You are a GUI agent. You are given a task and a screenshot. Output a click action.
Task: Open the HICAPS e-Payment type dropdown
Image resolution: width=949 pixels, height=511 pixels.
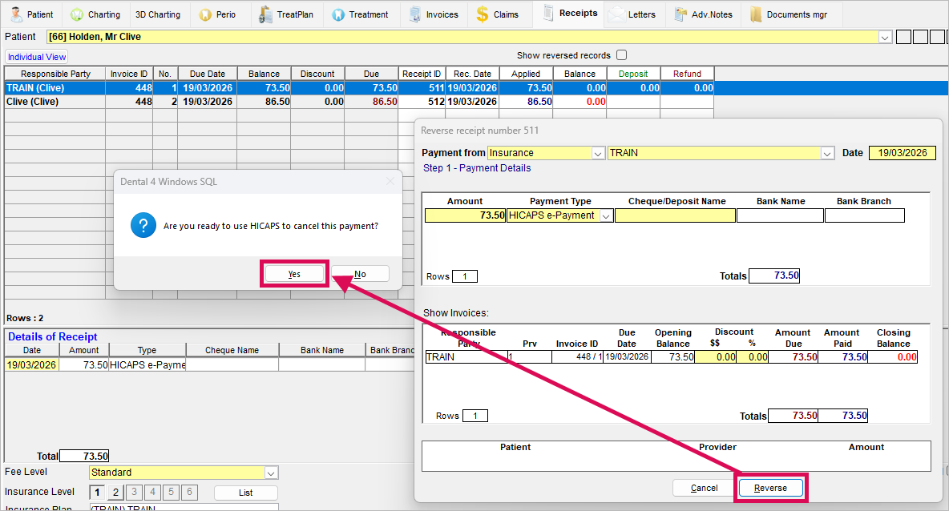tap(606, 215)
